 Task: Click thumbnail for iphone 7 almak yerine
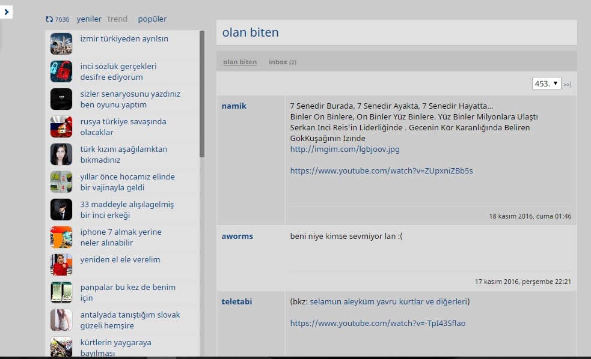tap(61, 237)
